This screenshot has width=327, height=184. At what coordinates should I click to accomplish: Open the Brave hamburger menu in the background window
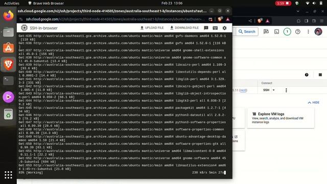coord(322,21)
